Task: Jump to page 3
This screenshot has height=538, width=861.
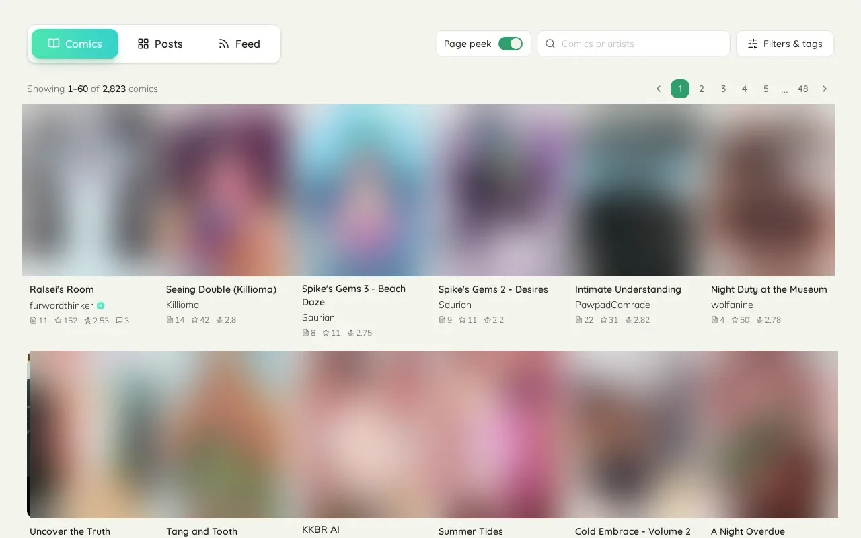Action: [x=723, y=89]
